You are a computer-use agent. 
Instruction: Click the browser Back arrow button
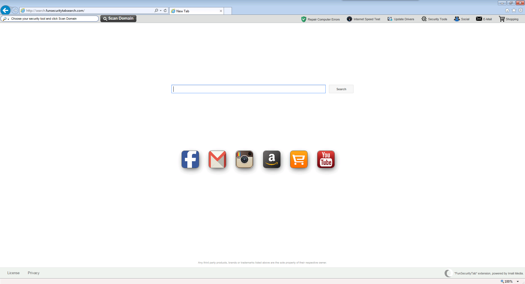[5, 10]
